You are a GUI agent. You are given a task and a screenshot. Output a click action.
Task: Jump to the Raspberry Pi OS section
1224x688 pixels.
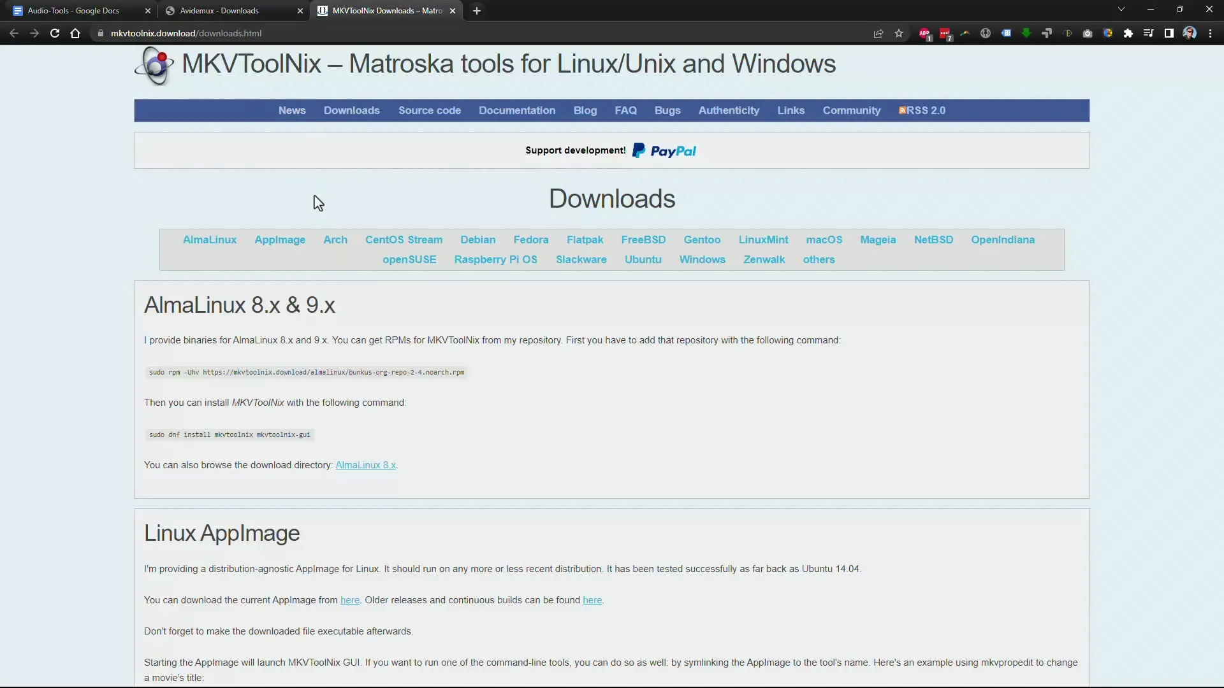point(495,259)
